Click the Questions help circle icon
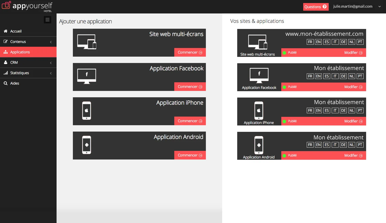Viewport: 386px width, 223px height. (x=325, y=7)
